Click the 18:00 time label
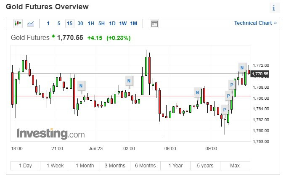The height and width of the screenshot is (180, 286). click(x=17, y=148)
